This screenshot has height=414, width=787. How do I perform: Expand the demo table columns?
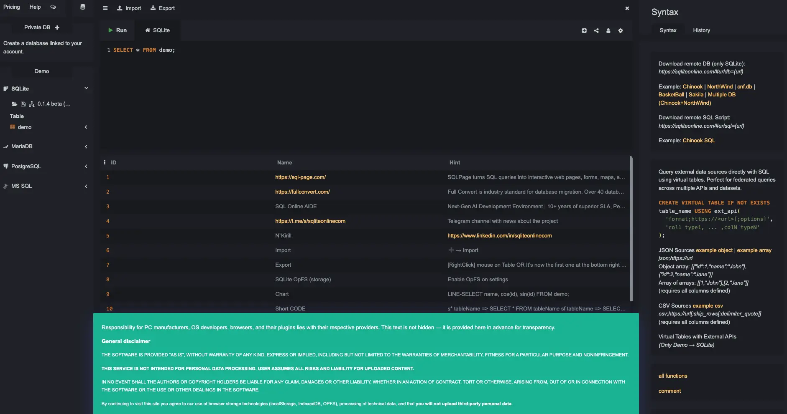tap(86, 127)
